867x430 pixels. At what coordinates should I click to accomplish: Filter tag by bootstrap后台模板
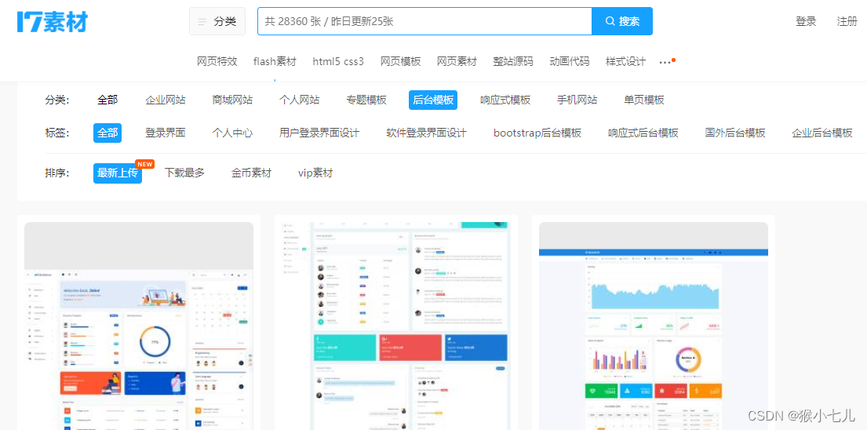pyautogui.click(x=537, y=133)
